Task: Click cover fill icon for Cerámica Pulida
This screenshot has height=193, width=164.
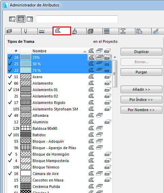Action: [99, 186]
